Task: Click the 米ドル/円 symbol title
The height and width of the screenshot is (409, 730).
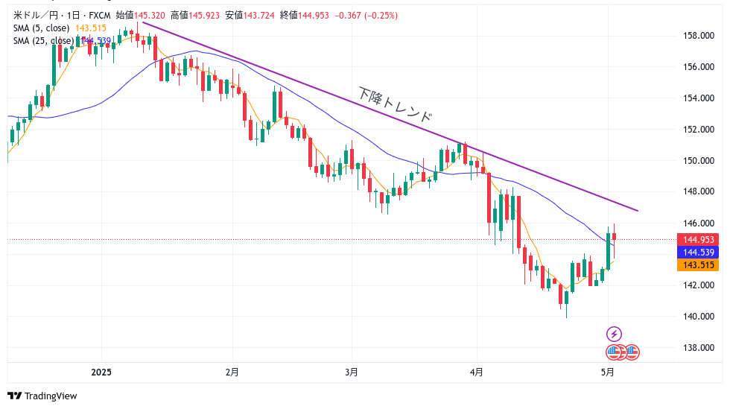Action: [x=36, y=16]
